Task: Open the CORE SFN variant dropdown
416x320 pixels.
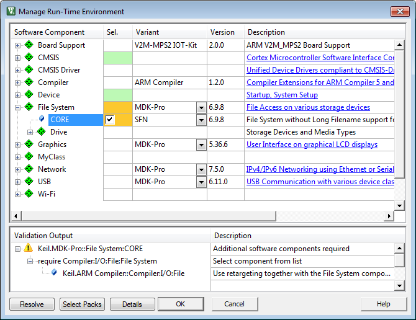Action: click(201, 120)
